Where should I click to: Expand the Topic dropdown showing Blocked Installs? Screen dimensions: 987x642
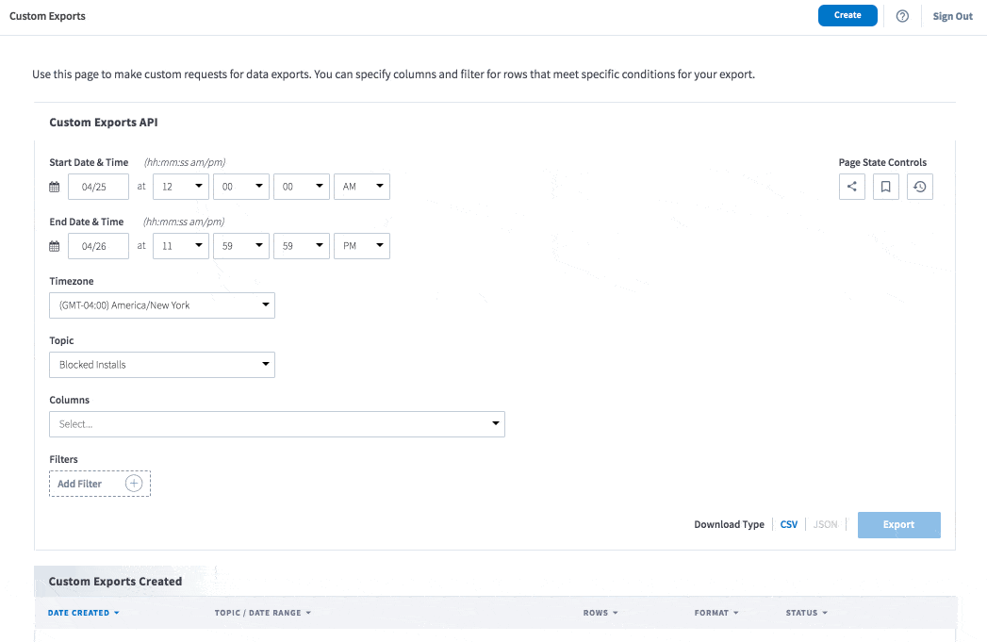(x=162, y=365)
